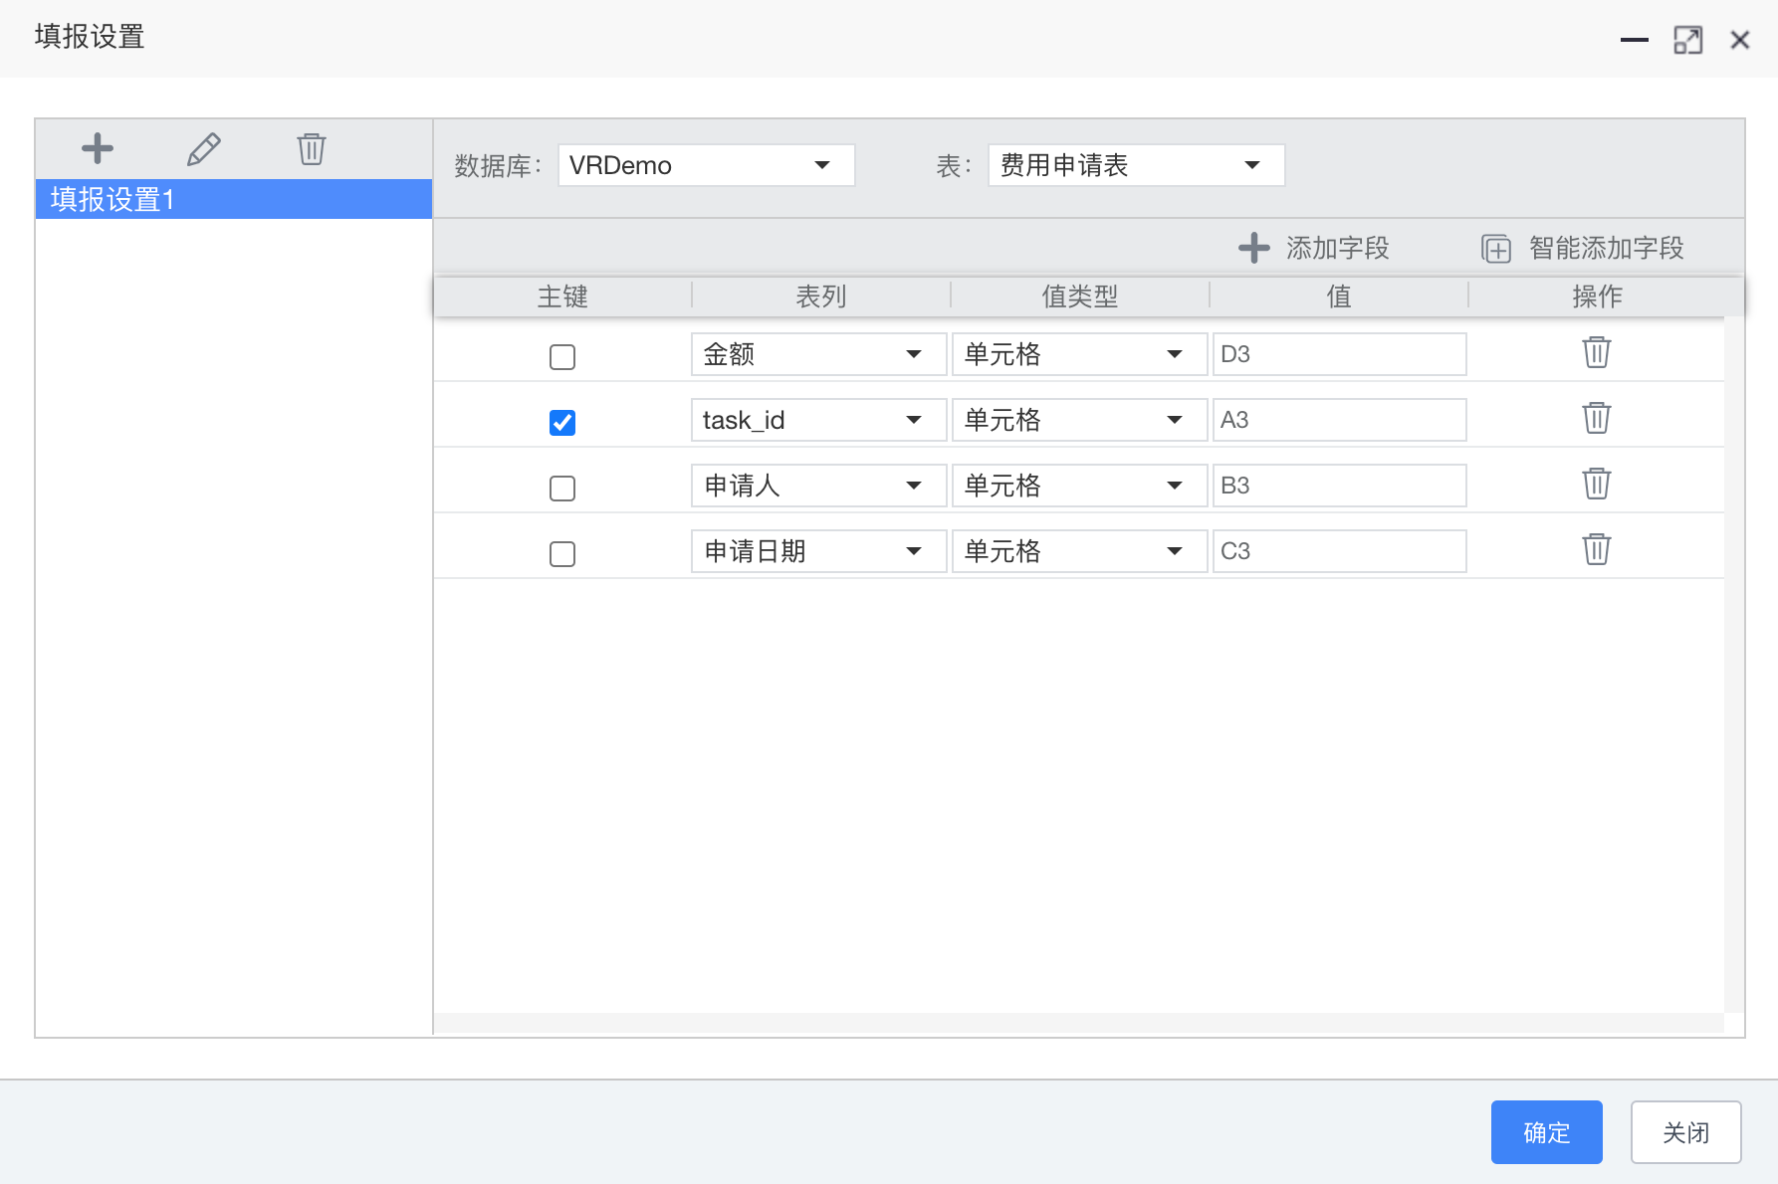Uncheck primary key for task_id row

click(x=562, y=422)
